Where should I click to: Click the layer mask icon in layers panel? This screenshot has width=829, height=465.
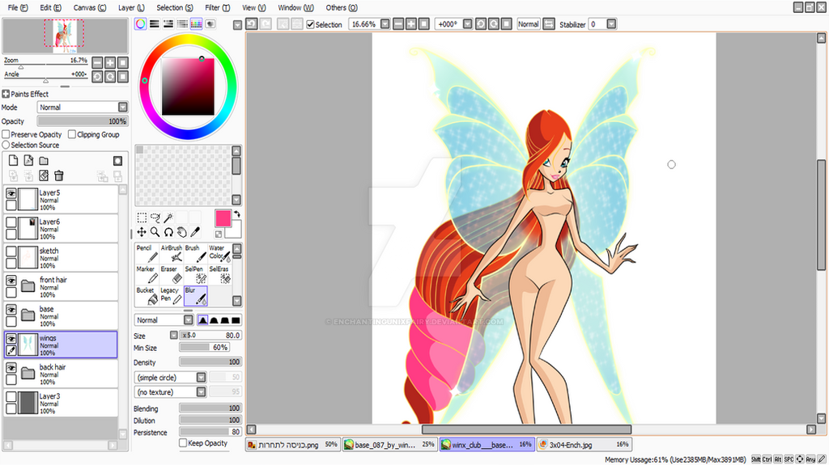118,161
